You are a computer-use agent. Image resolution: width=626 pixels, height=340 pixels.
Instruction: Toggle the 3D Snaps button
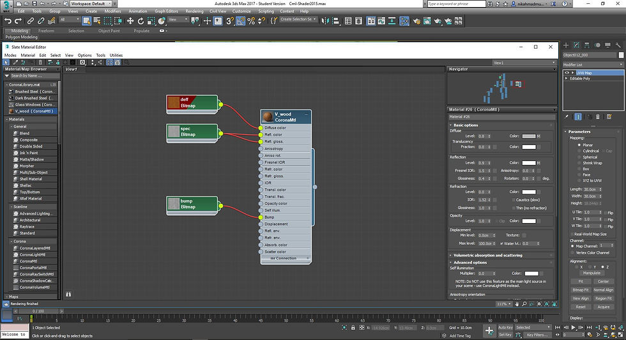point(230,21)
